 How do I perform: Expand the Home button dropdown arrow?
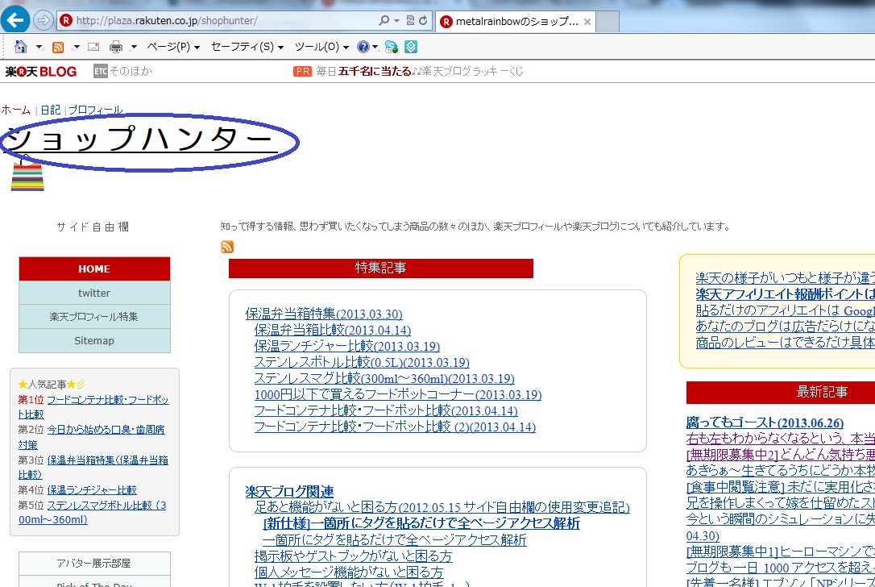[x=38, y=47]
